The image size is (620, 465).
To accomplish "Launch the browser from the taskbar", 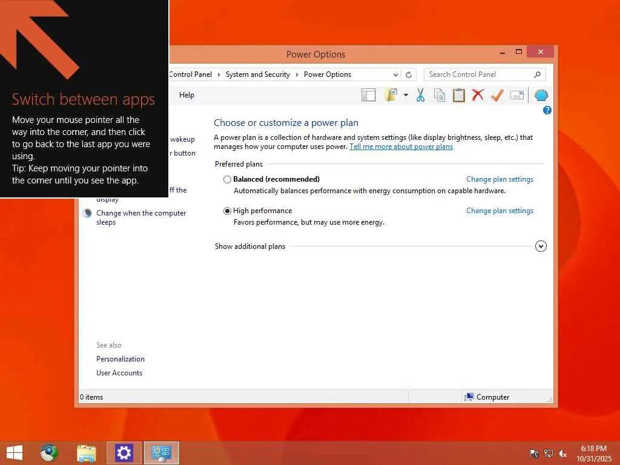I will (49, 453).
